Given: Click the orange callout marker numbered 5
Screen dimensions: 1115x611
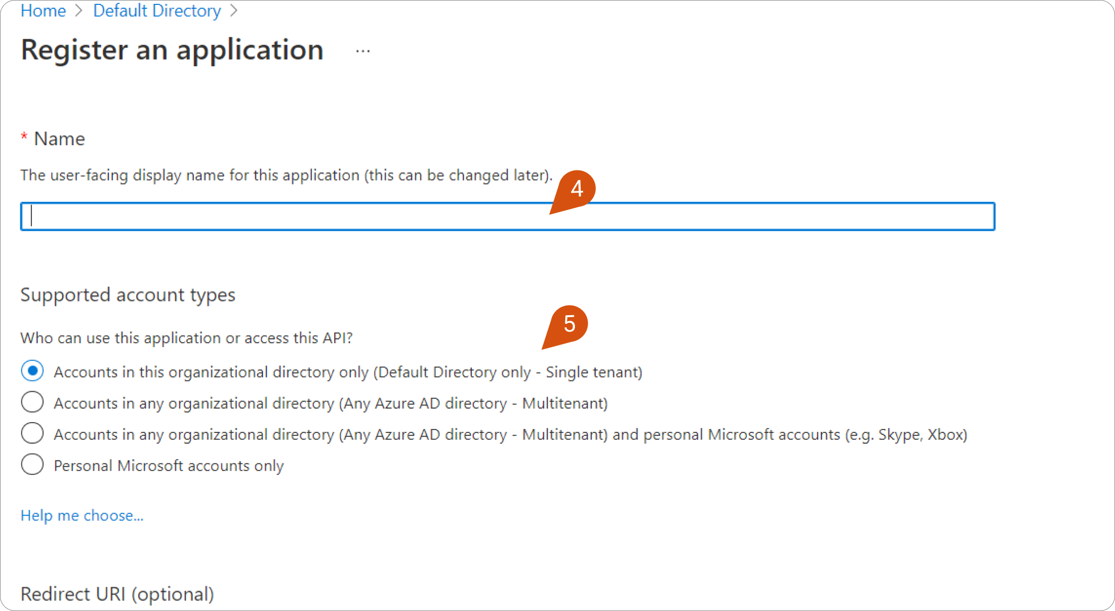Looking at the screenshot, I should tap(568, 324).
